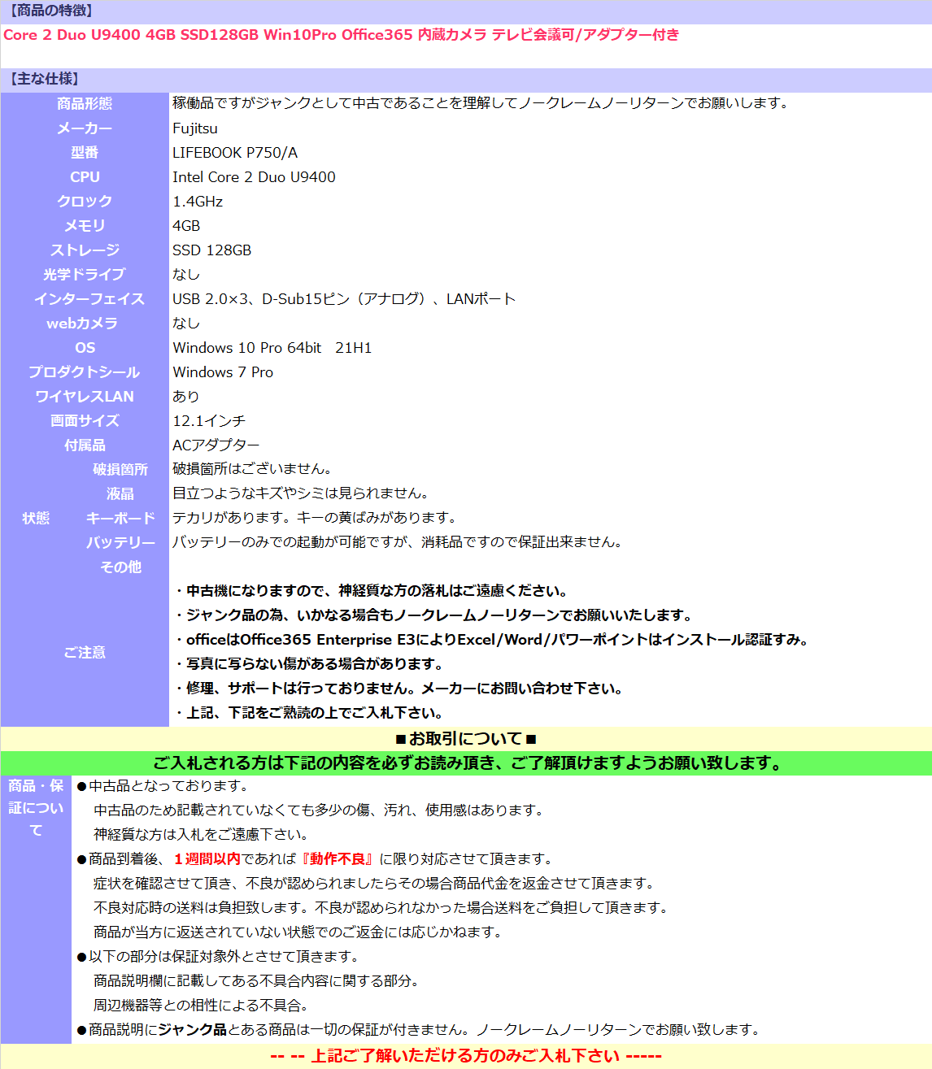Select the pink Core 2 Duo U9400 title line
932x1069 pixels.
click(x=342, y=35)
